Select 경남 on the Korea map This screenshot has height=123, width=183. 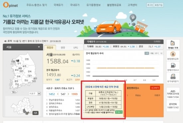(x=26, y=80)
